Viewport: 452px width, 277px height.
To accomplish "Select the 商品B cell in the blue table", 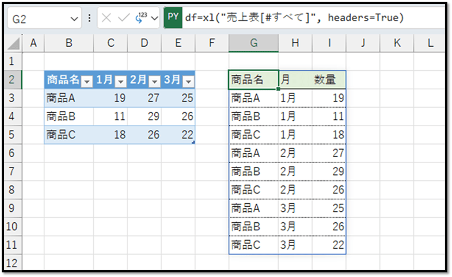I will click(61, 116).
